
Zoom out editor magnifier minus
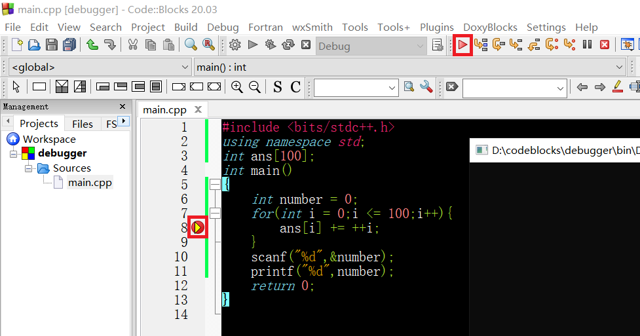(x=255, y=86)
